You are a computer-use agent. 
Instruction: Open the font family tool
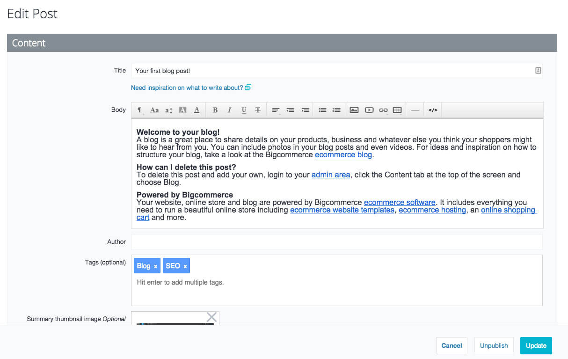pyautogui.click(x=154, y=110)
